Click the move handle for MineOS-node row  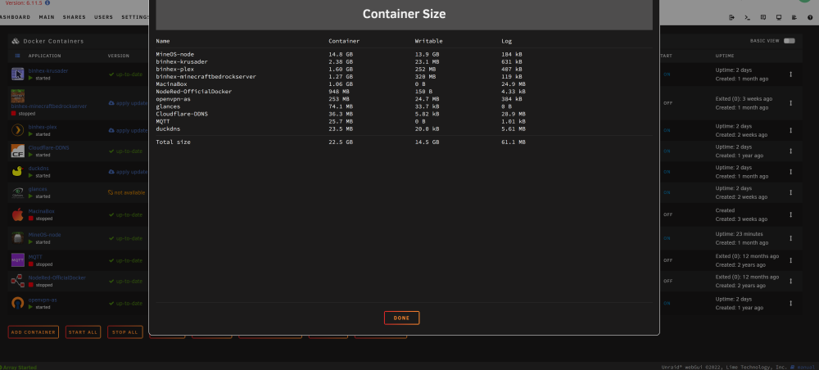click(x=790, y=238)
